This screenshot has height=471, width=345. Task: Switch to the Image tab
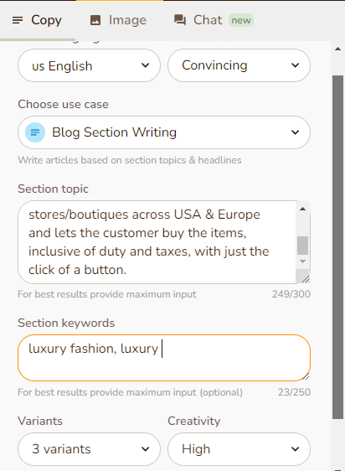[118, 20]
